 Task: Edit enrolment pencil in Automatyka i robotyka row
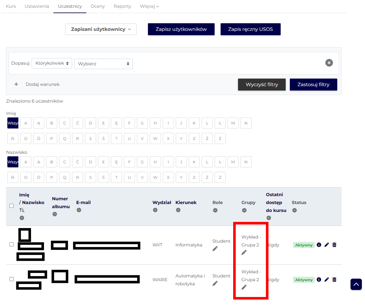tap(327, 279)
